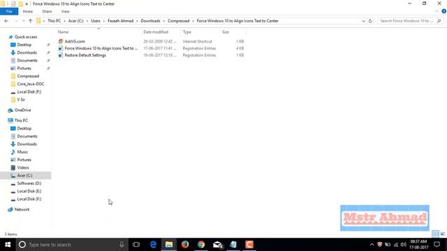Open the Mail app on taskbar
This screenshot has width=447, height=251.
click(217, 245)
